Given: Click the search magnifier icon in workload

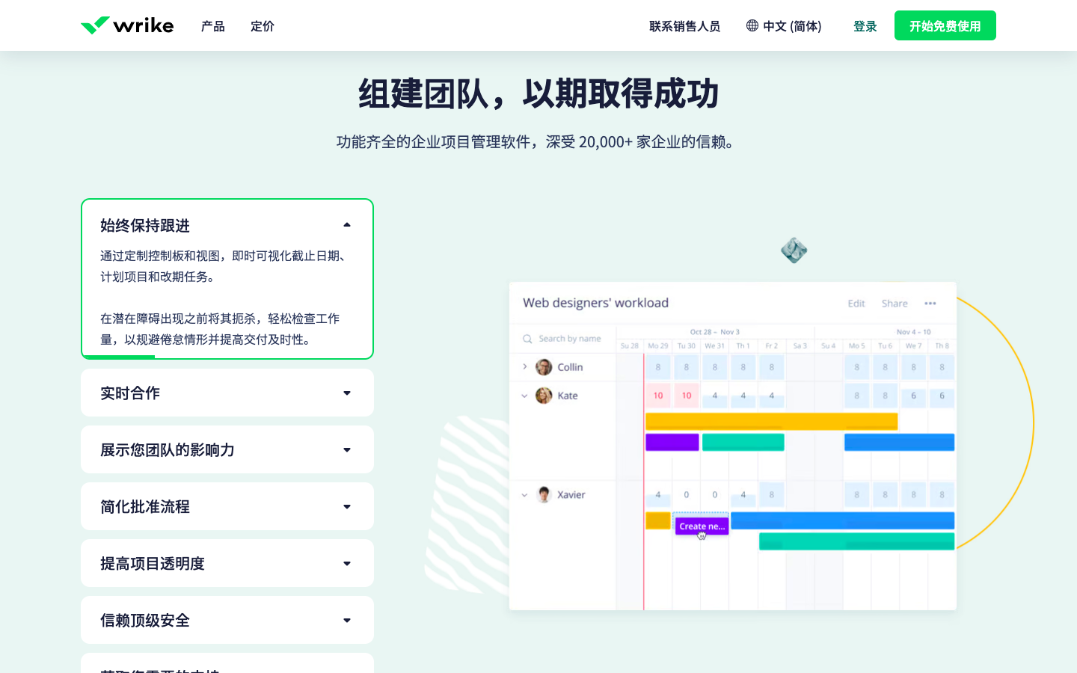Looking at the screenshot, I should coord(527,339).
